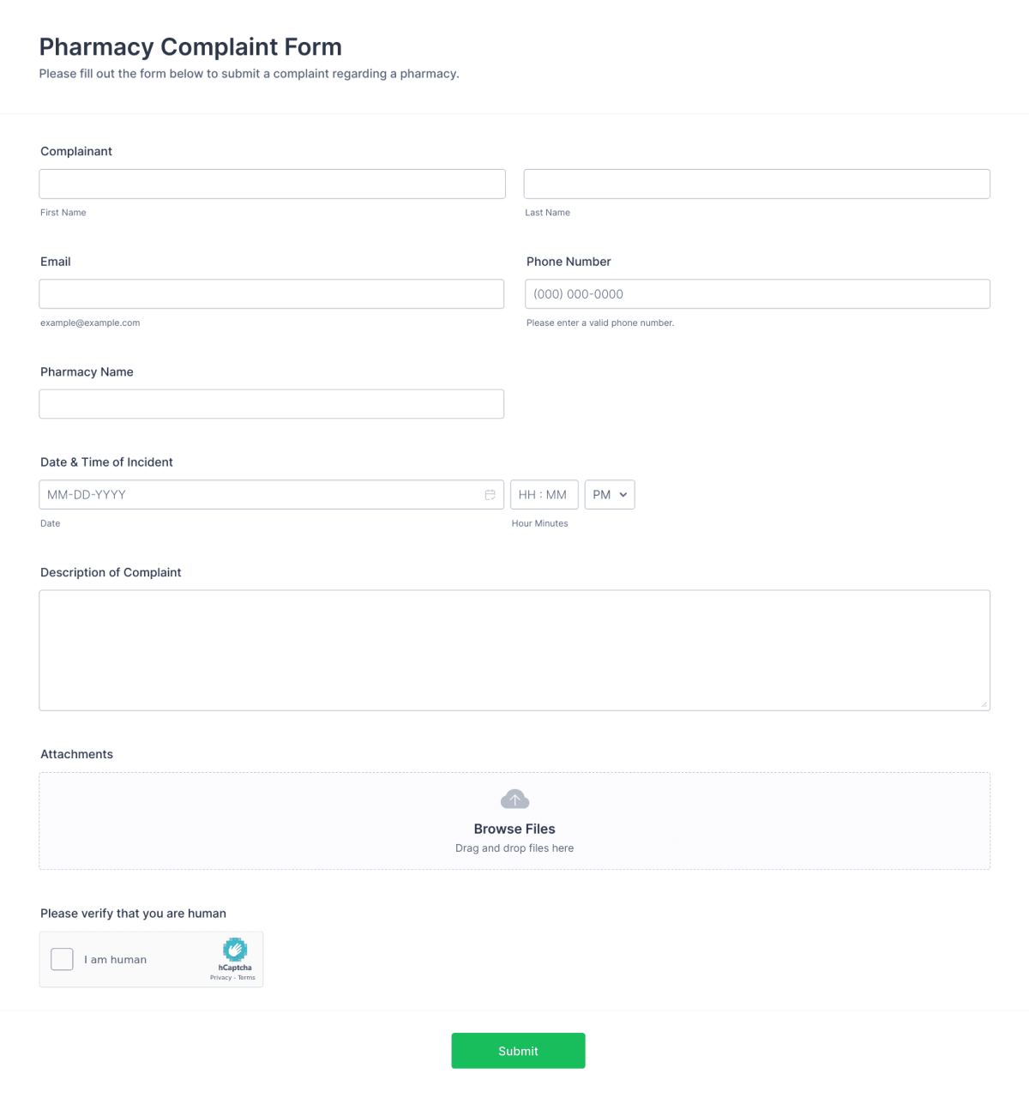
Task: Click the Submit button
Action: tap(518, 1050)
